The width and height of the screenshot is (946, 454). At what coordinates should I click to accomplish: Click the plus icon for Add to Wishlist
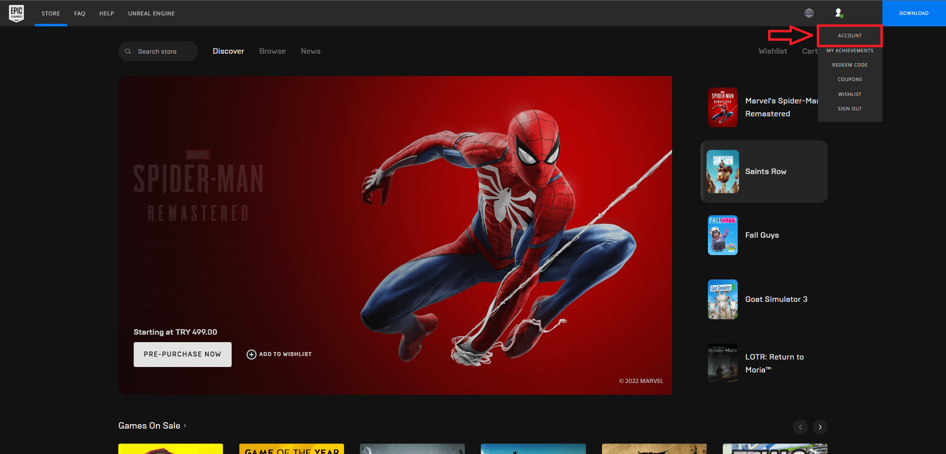point(252,354)
